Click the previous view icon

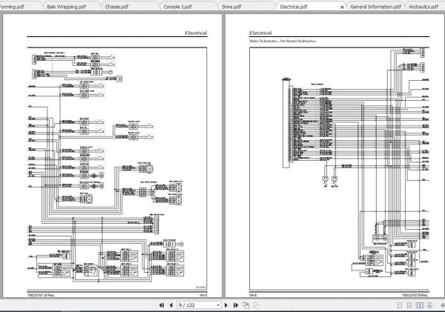click(246, 305)
